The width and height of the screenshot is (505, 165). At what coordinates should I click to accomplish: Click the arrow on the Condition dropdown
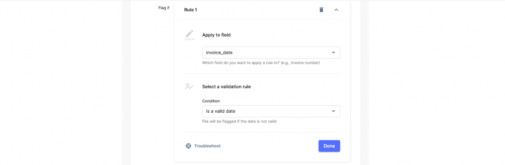[333, 111]
